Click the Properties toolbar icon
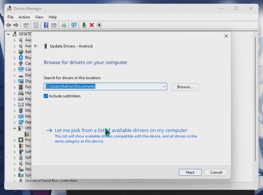 coord(36,25)
